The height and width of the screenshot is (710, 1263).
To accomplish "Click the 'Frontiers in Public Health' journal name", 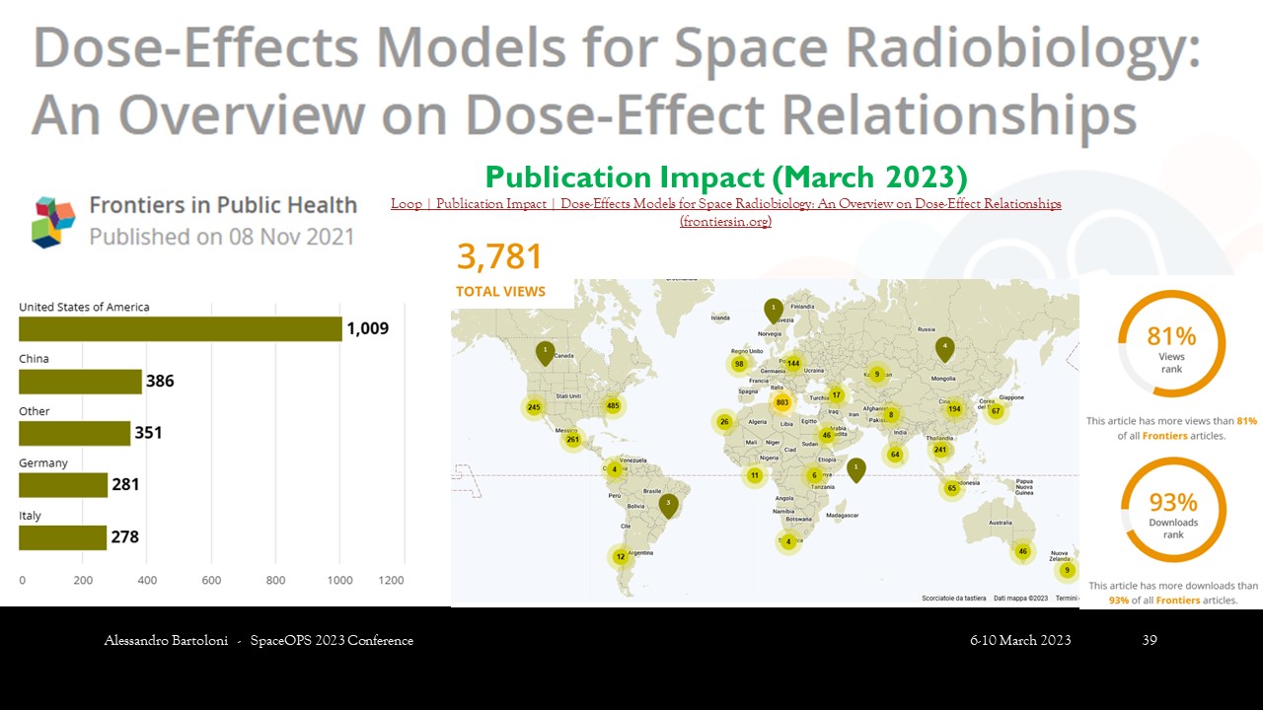I will [223, 205].
